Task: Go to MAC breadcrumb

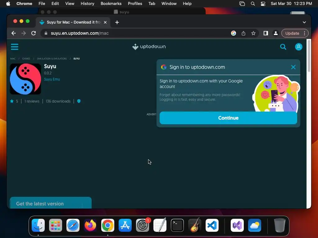Action: point(13,59)
